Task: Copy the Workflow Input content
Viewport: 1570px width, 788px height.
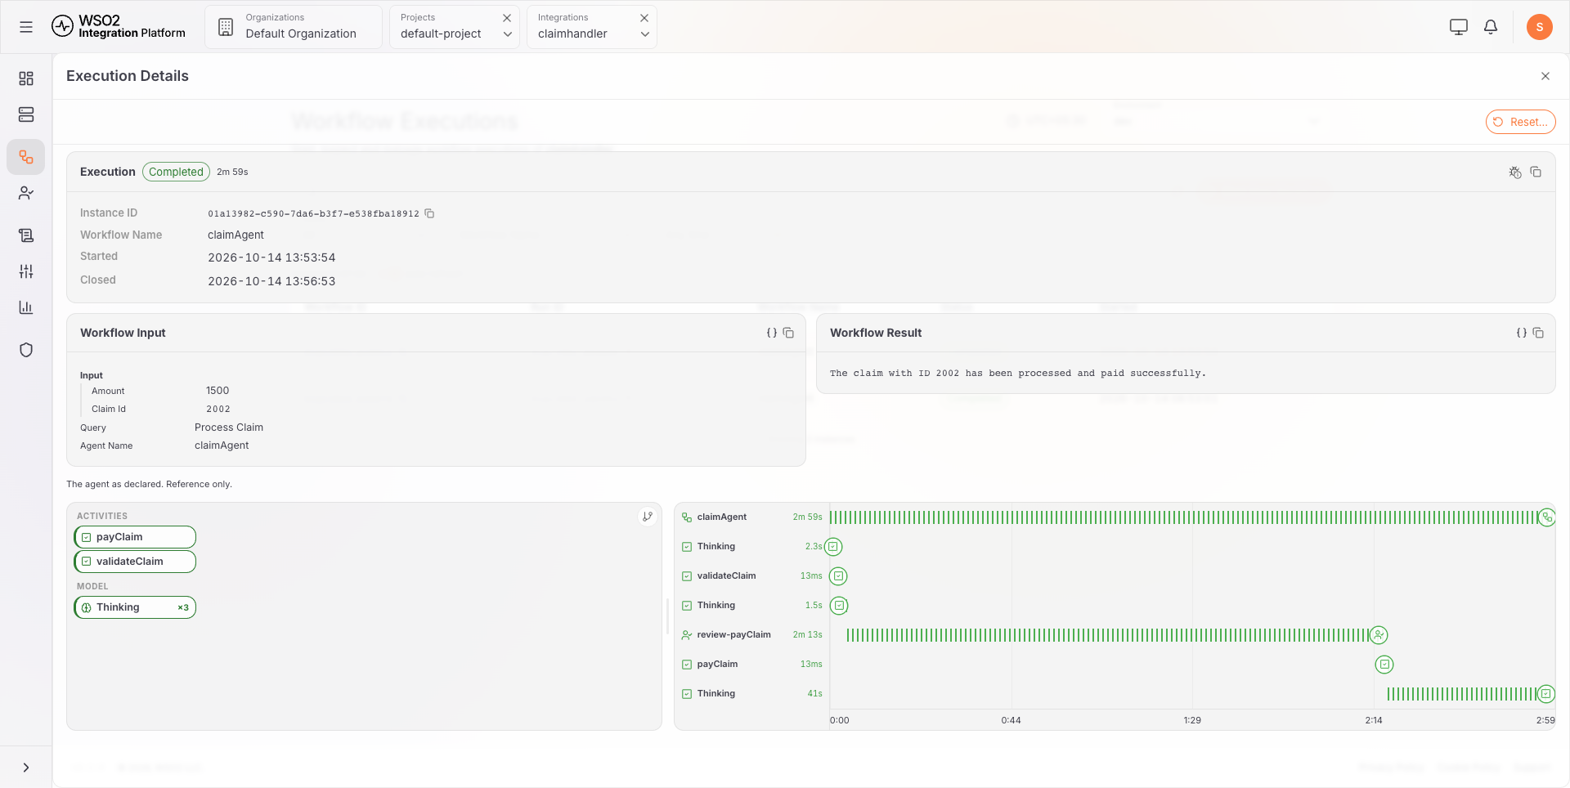Action: [788, 333]
